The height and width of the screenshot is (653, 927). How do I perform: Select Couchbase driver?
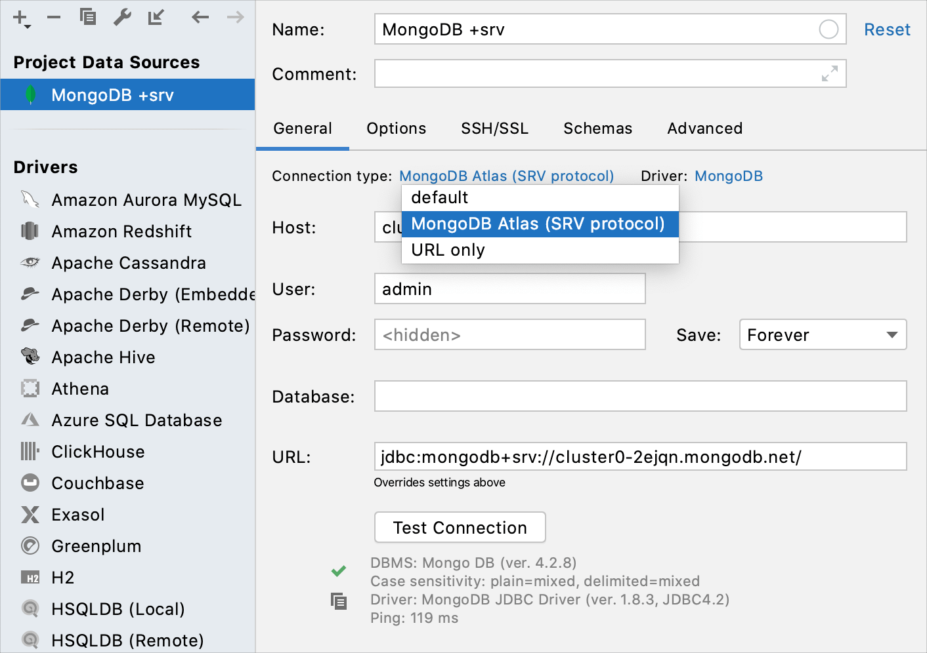[128, 483]
